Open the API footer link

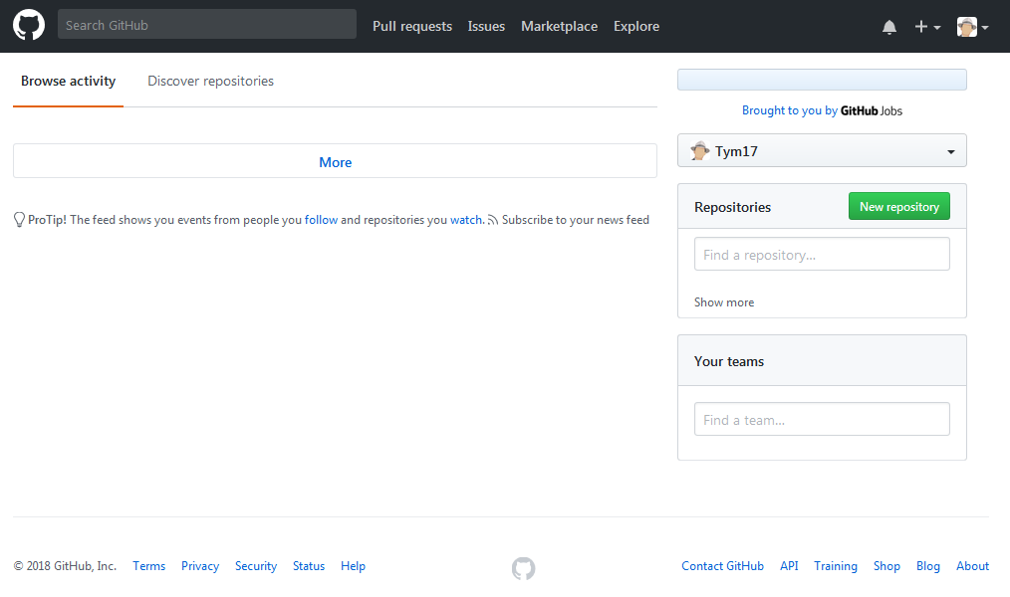(x=789, y=566)
